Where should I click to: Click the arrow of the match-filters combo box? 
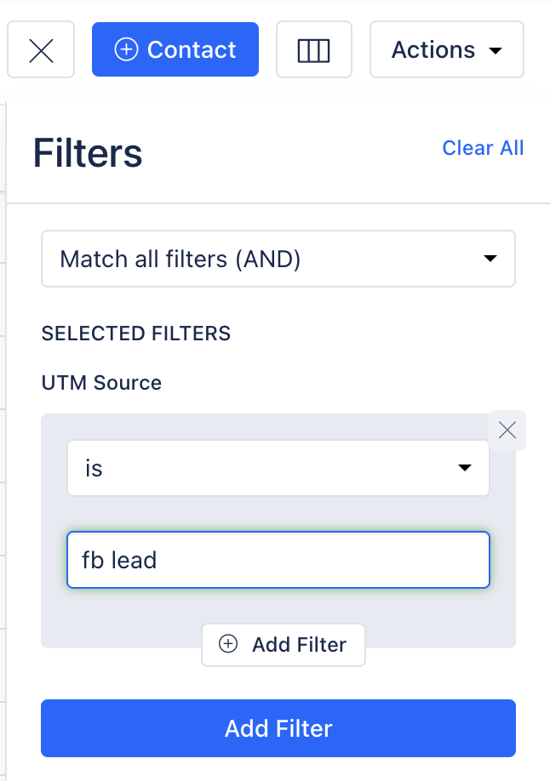click(490, 259)
